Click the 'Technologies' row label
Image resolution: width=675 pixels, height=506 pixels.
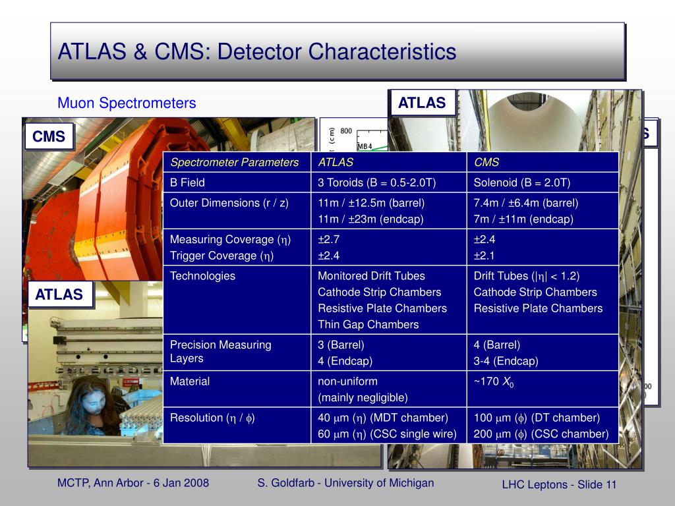(x=202, y=276)
